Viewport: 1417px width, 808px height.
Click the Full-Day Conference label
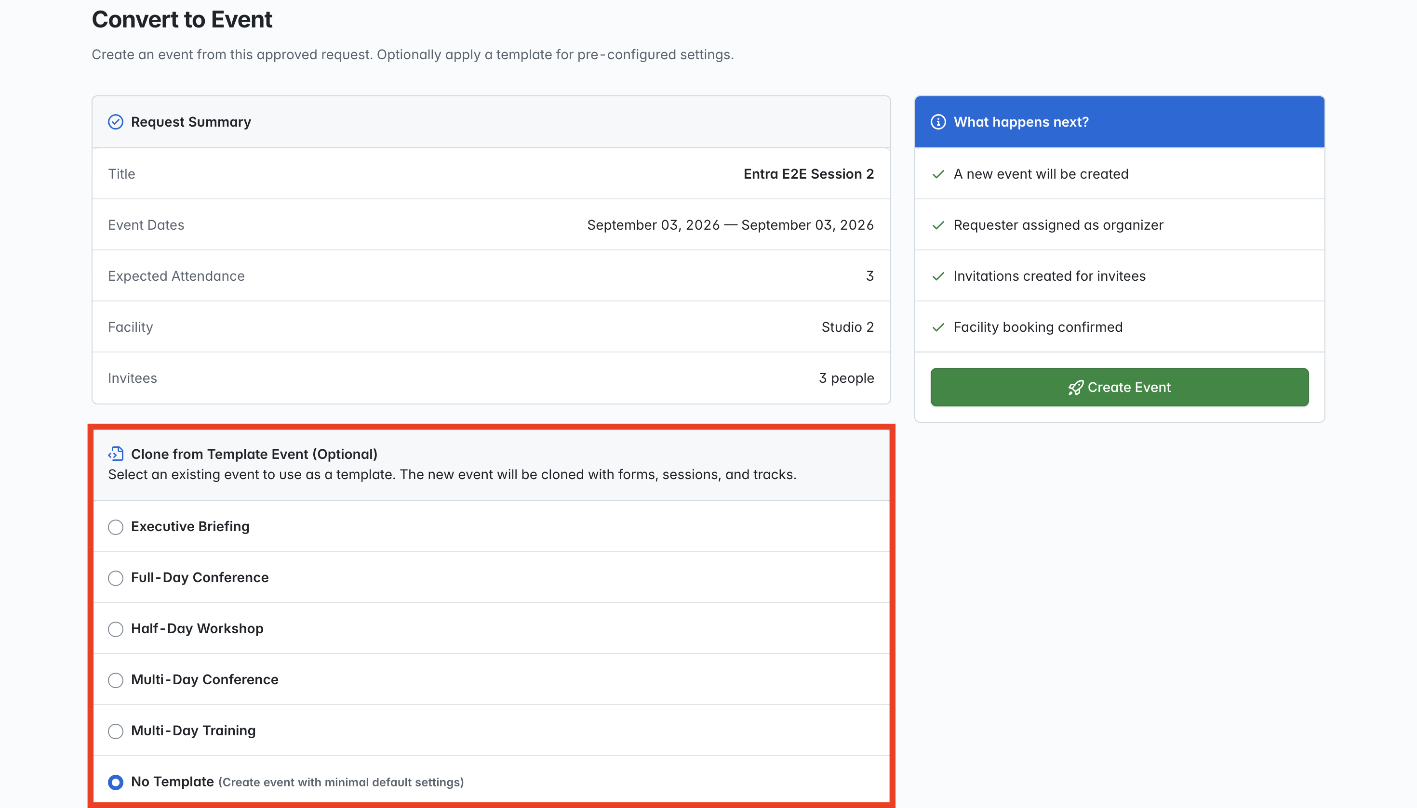(200, 578)
